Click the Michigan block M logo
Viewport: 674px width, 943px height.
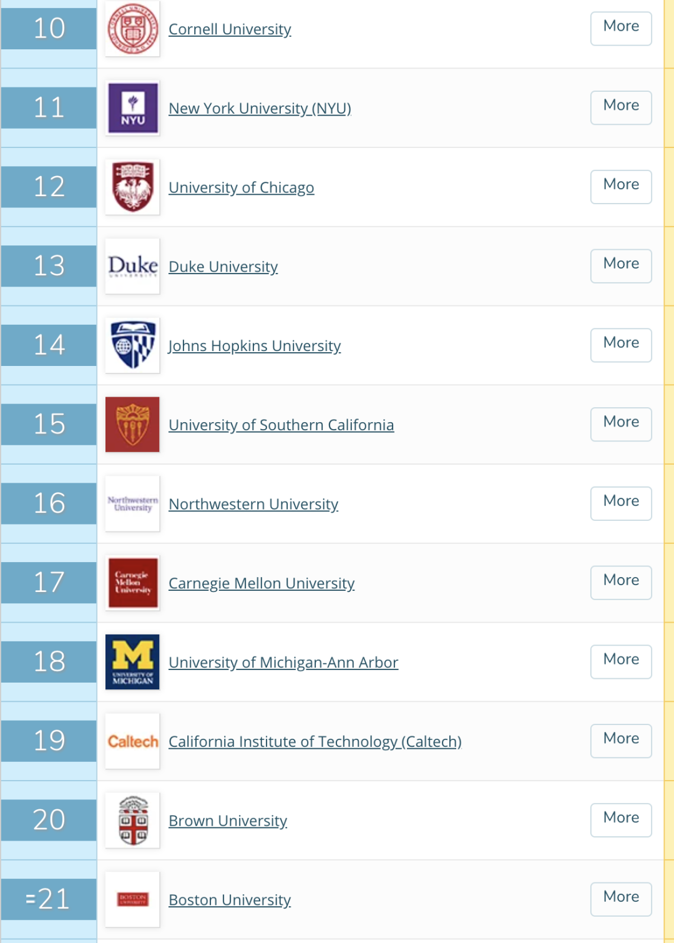pos(132,662)
